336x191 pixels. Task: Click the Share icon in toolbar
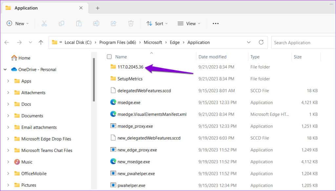(113, 24)
